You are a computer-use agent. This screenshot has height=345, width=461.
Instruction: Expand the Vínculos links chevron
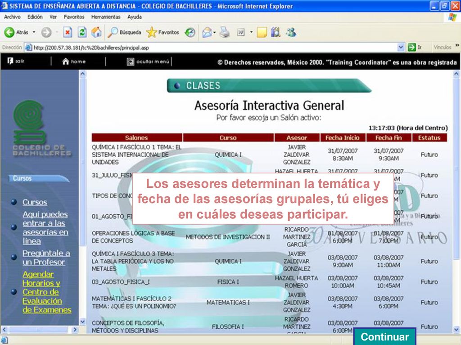tap(457, 45)
